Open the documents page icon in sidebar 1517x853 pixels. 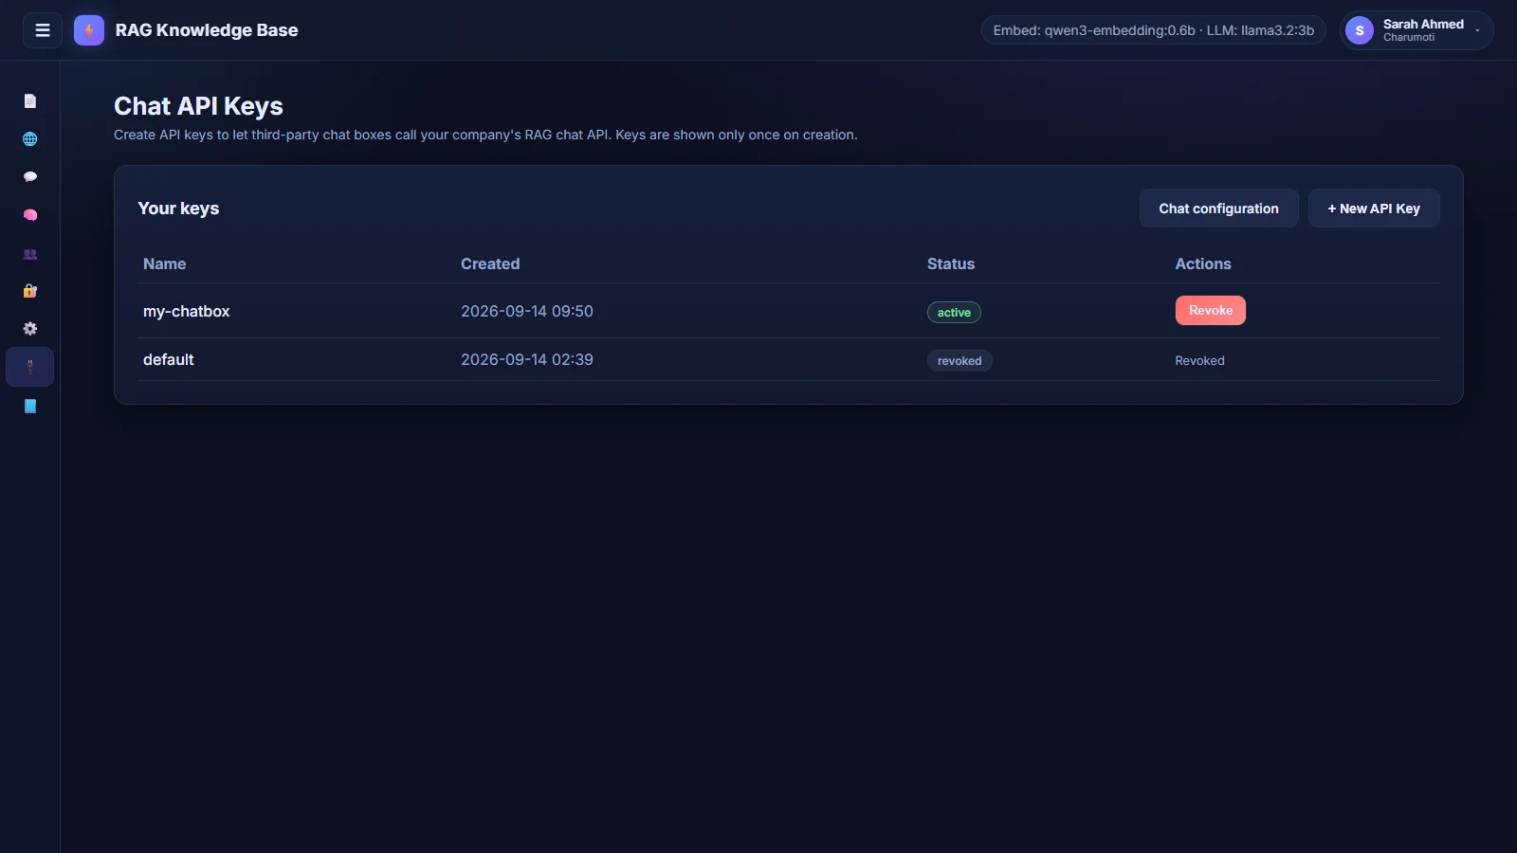tap(30, 100)
